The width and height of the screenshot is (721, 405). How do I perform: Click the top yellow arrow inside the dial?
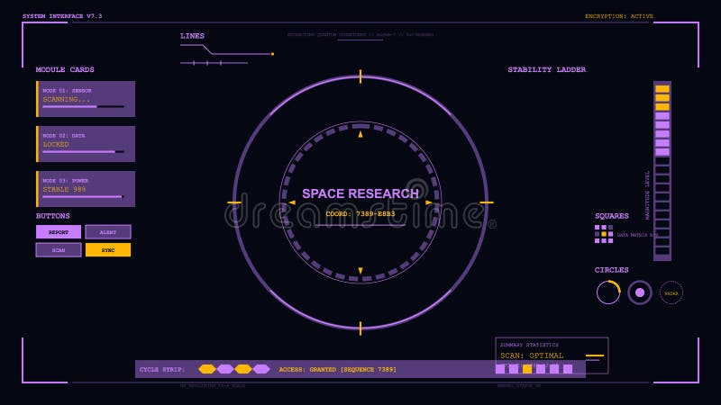tap(360, 134)
